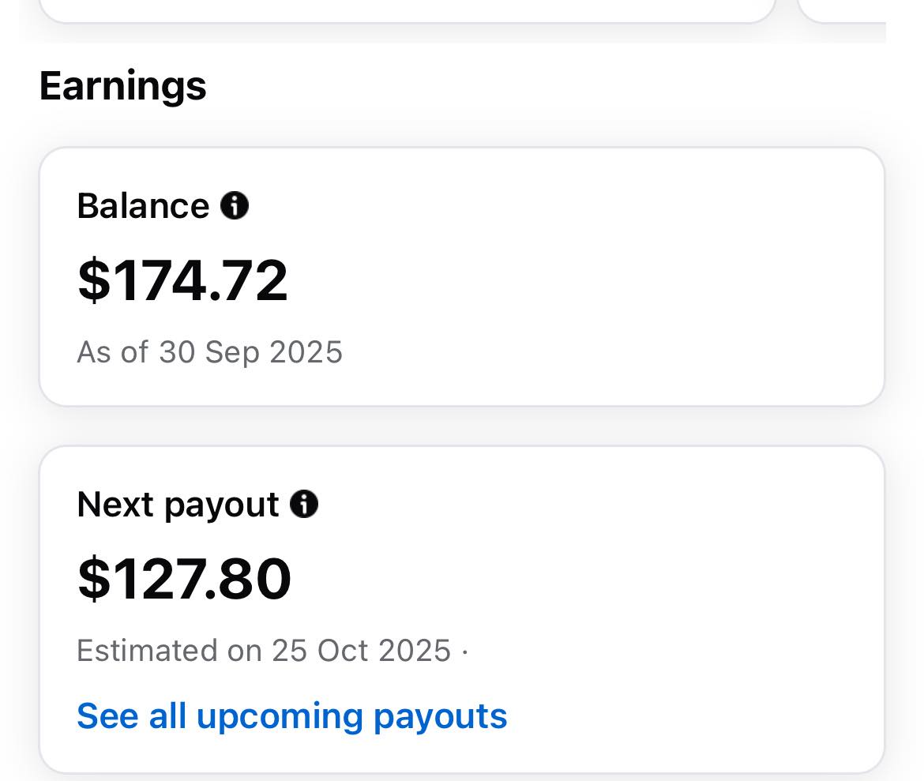Click the info icon beside Balance
This screenshot has height=781, width=924.
[235, 206]
